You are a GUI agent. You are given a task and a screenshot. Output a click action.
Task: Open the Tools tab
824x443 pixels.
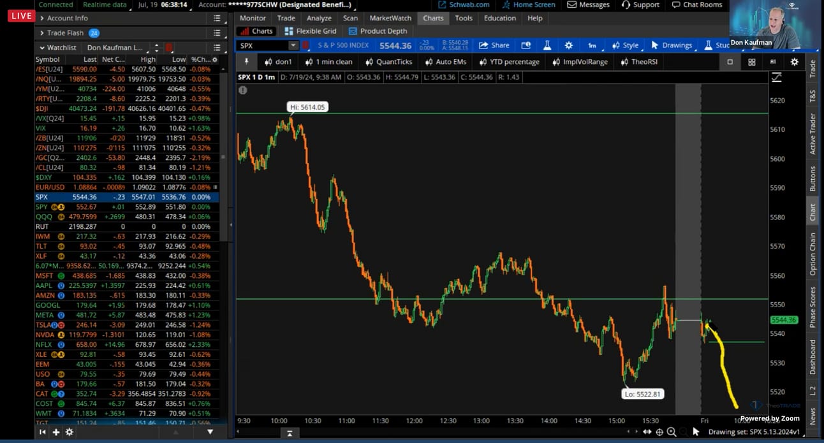464,18
